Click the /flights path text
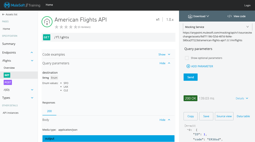255x142 pixels. tap(61, 37)
